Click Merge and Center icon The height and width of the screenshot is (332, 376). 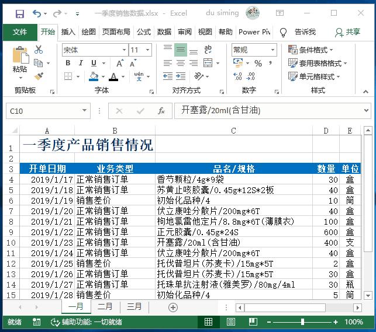tap(208, 63)
